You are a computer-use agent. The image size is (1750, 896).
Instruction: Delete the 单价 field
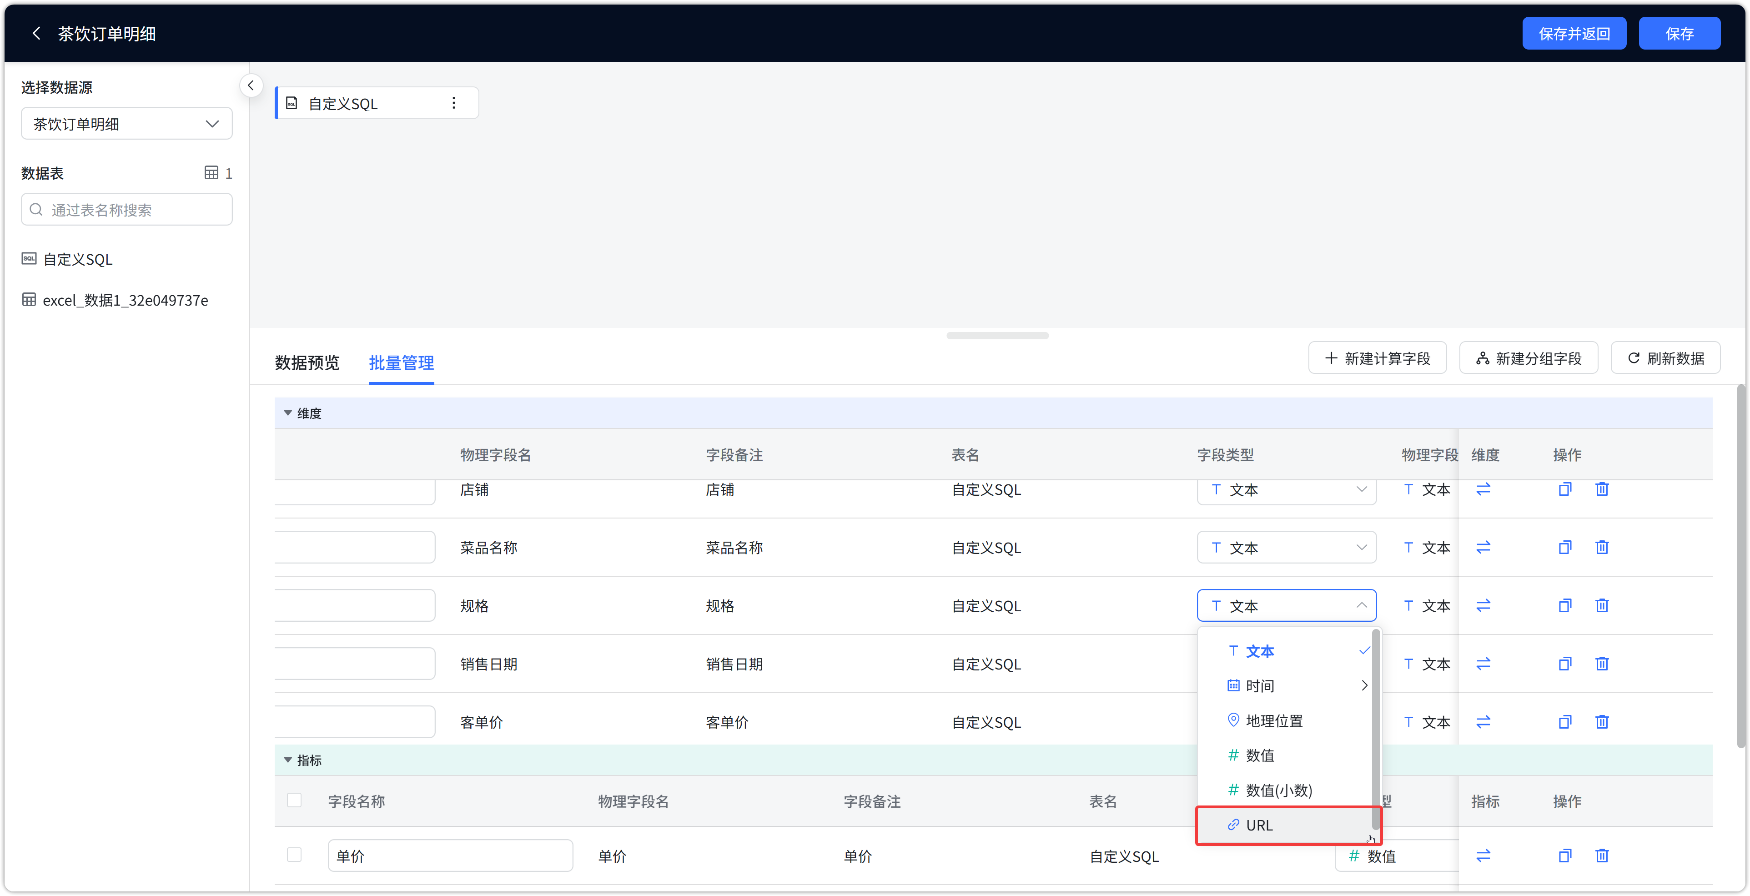pyautogui.click(x=1602, y=855)
